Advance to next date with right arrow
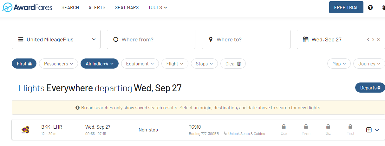 pyautogui.click(x=373, y=40)
